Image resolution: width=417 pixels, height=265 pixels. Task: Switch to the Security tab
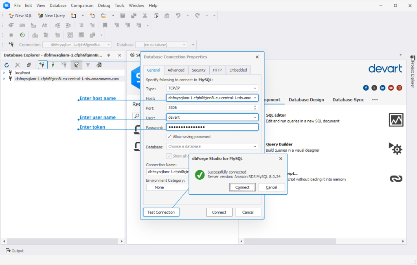199,70
